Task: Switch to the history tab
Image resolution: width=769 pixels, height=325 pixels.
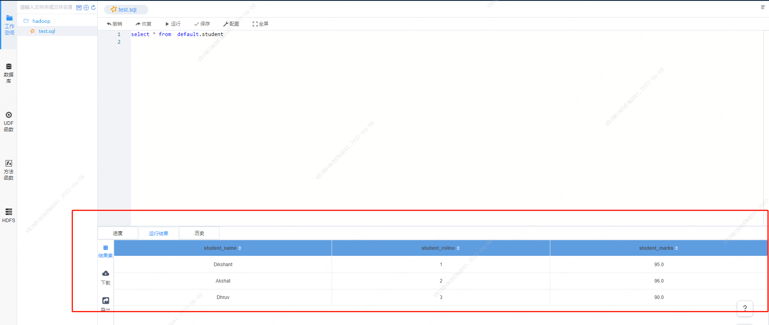Action: coord(199,233)
